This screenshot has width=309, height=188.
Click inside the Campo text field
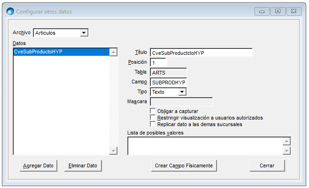pos(168,83)
